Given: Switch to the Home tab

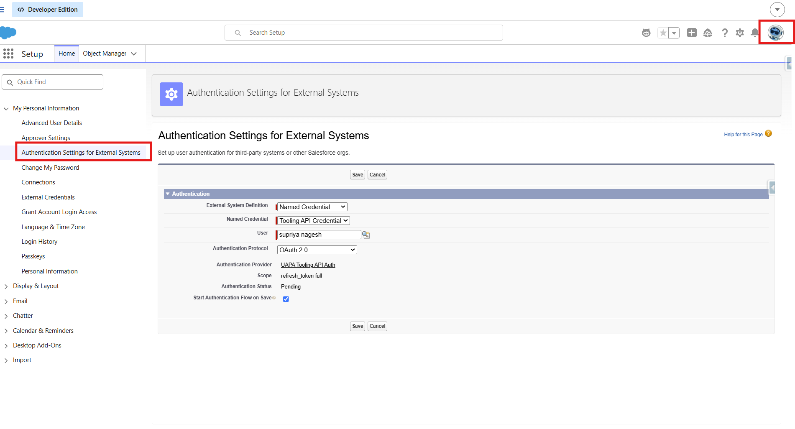Looking at the screenshot, I should click(66, 54).
